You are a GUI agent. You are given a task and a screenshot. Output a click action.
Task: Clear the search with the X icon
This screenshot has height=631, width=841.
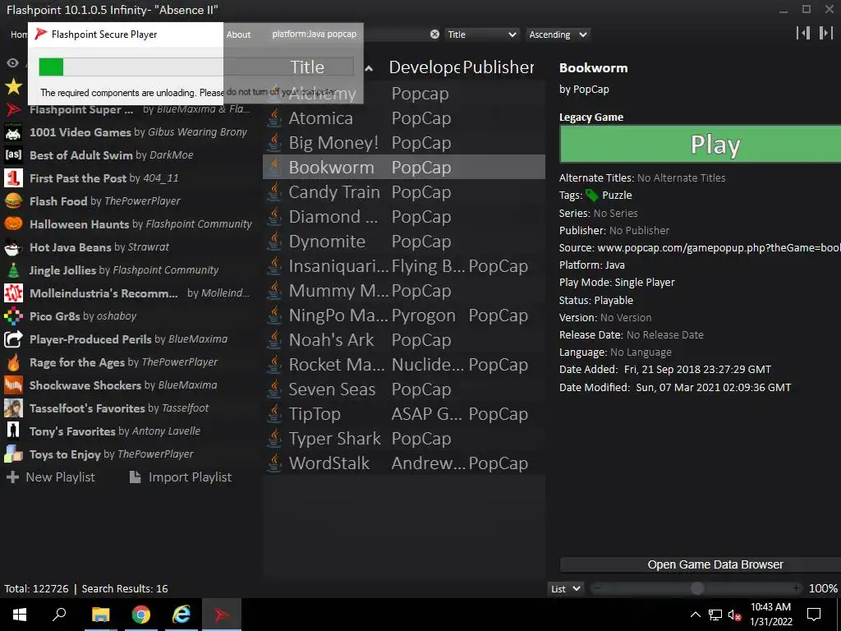point(434,35)
